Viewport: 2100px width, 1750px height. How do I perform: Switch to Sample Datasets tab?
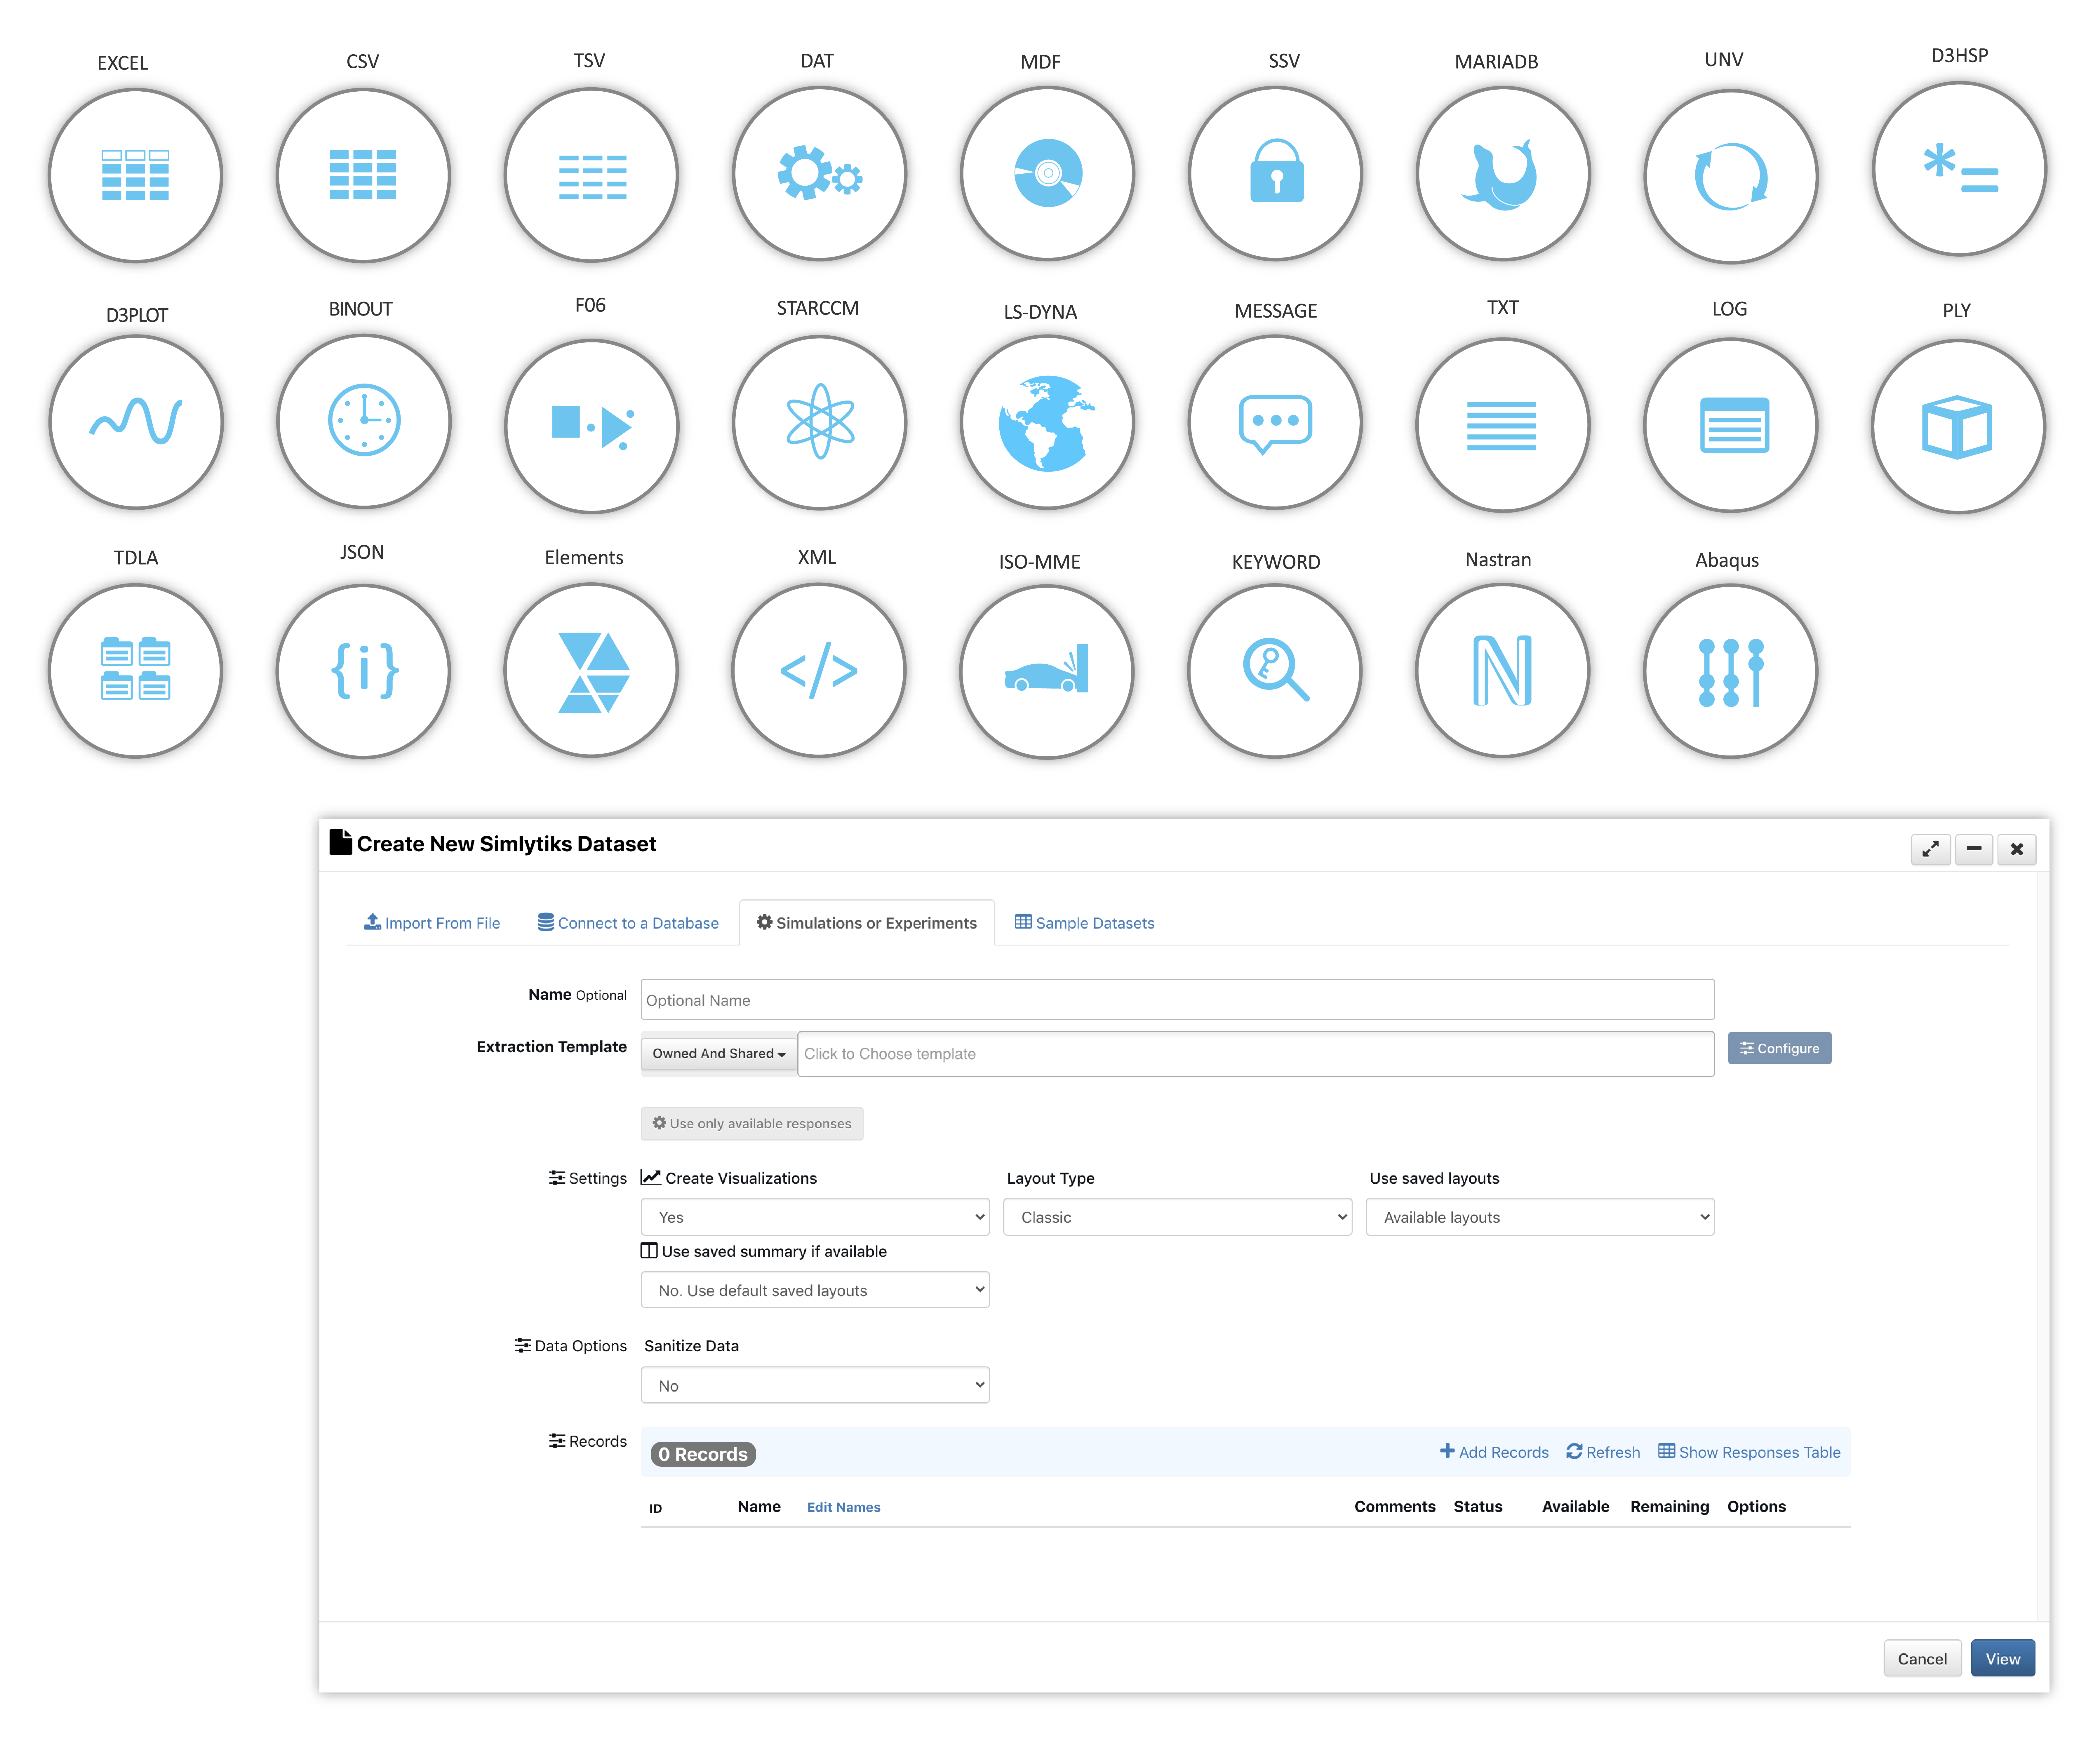(x=1085, y=923)
